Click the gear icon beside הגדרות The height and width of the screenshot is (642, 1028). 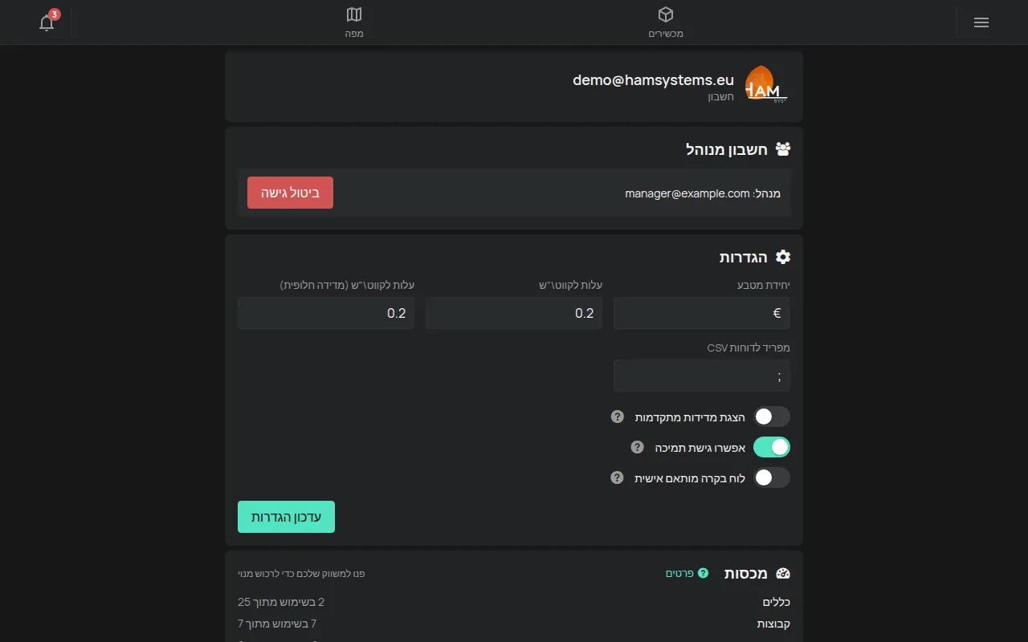click(783, 257)
